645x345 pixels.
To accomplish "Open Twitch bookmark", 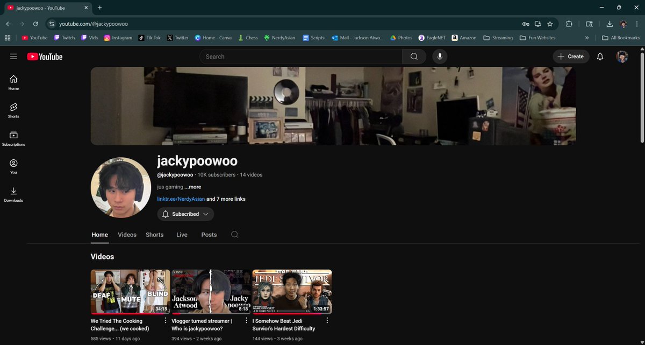I will [64, 38].
